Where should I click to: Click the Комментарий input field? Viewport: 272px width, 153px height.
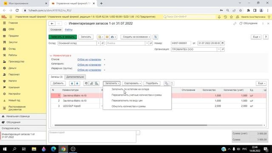pos(92,136)
